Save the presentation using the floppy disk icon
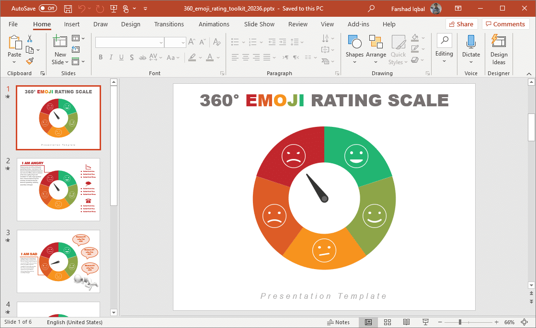Image resolution: width=536 pixels, height=328 pixels. pos(68,9)
